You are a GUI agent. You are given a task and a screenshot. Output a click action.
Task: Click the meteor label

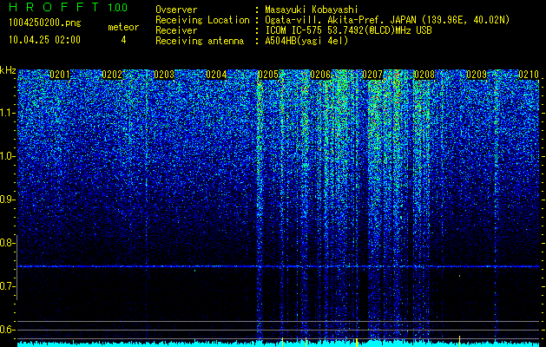pos(123,27)
